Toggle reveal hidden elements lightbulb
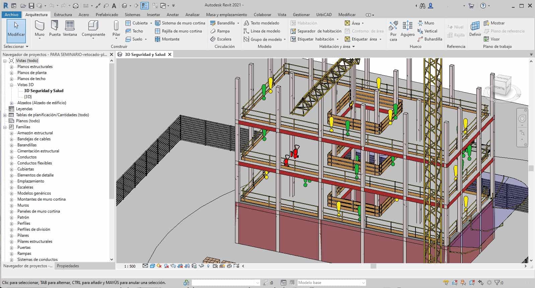The image size is (535, 288). 208,266
